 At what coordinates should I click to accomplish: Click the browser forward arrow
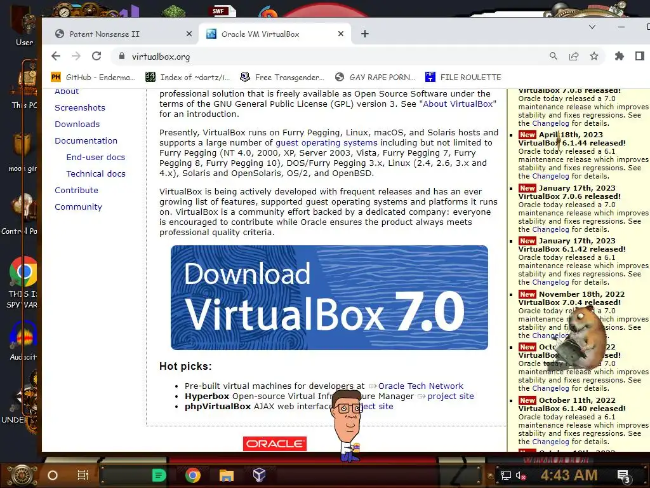point(76,56)
